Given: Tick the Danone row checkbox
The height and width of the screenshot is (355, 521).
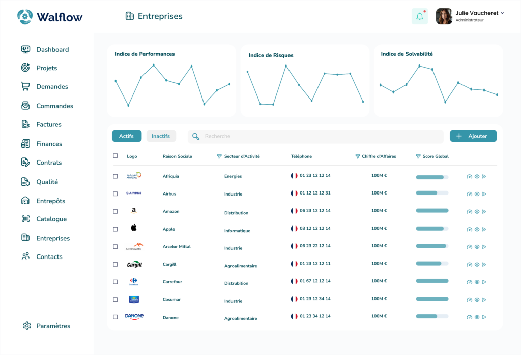Looking at the screenshot, I should [115, 316].
